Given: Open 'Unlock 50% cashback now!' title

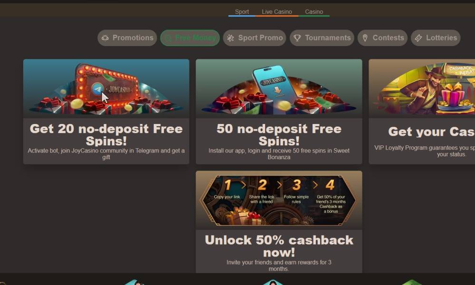Looking at the screenshot, I should pos(279,246).
